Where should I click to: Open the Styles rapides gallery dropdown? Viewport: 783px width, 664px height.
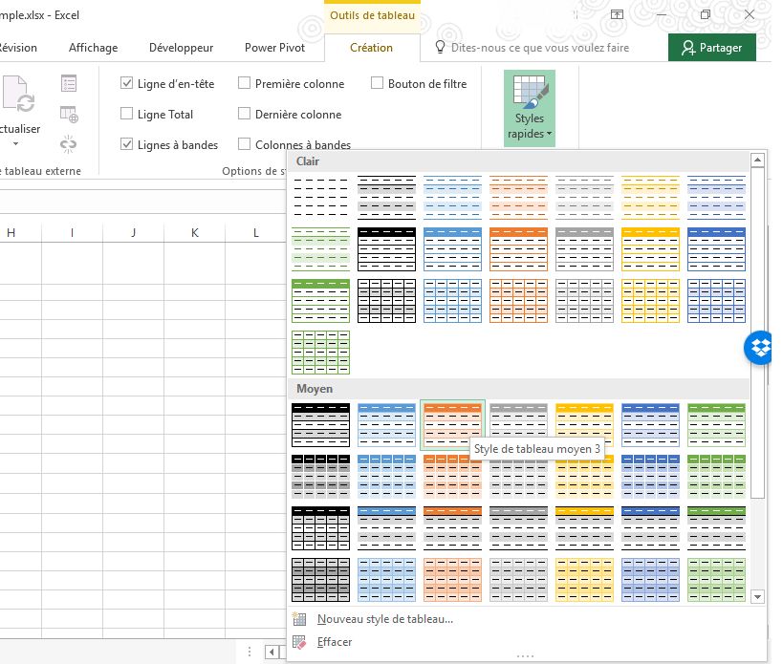[x=530, y=108]
